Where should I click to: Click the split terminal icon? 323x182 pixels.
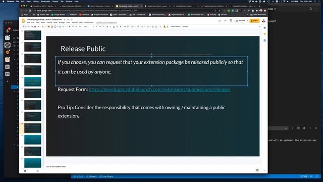point(298,128)
